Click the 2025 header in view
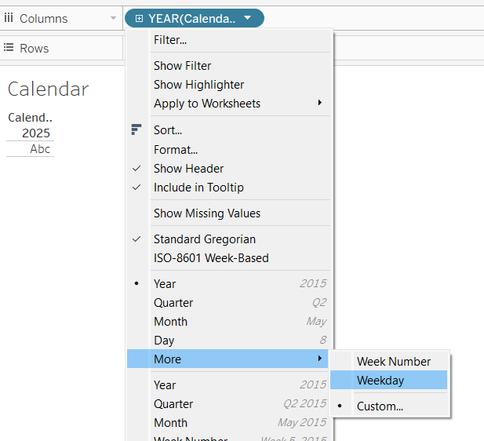484x441 pixels. pos(36,133)
